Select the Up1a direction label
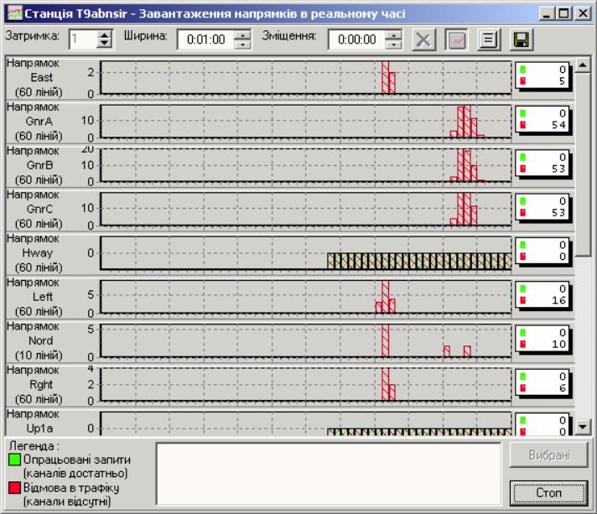This screenshot has width=597, height=514. [39, 428]
